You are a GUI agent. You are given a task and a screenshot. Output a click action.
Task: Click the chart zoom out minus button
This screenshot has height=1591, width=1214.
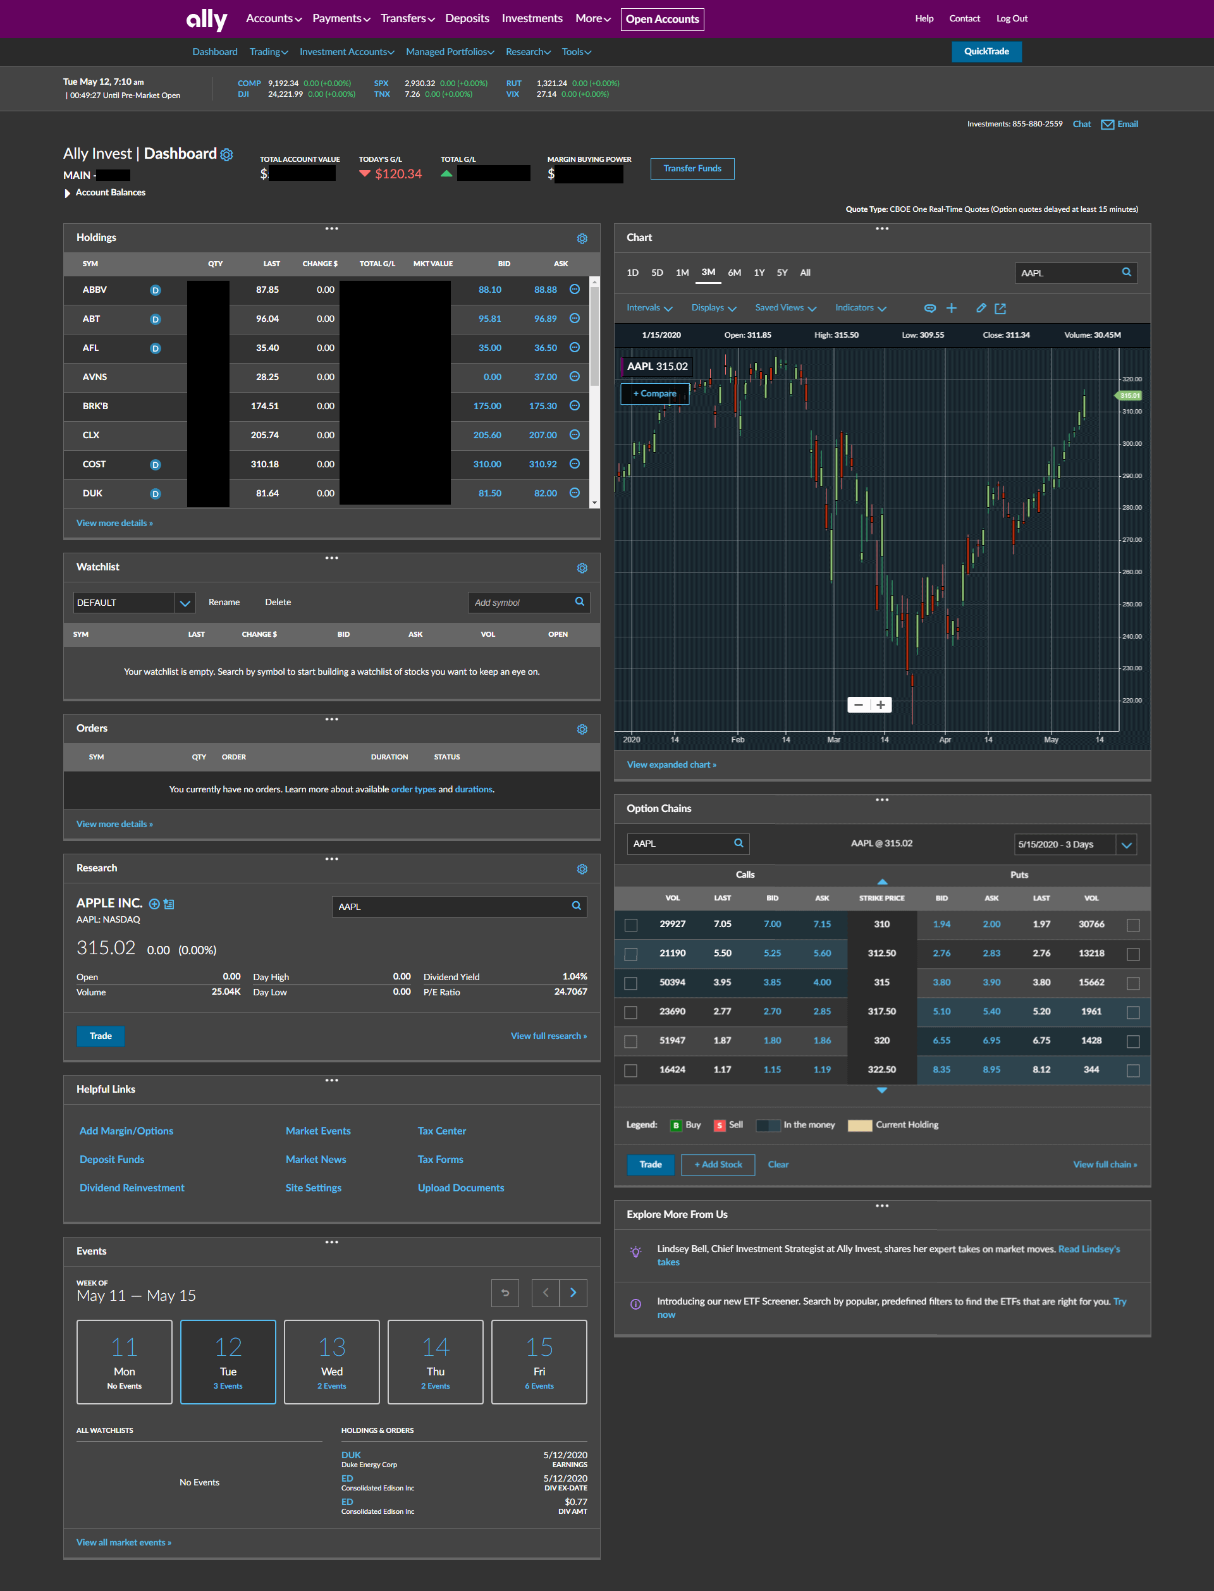click(x=858, y=704)
